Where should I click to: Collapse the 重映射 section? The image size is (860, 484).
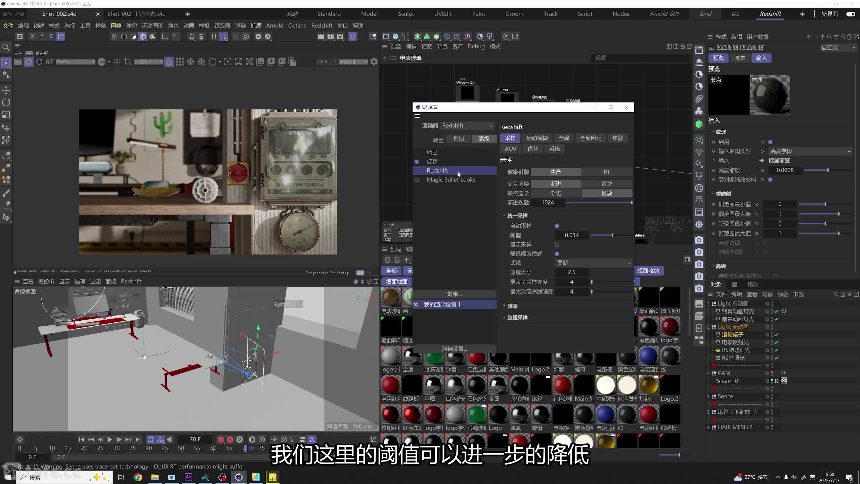tap(713, 194)
